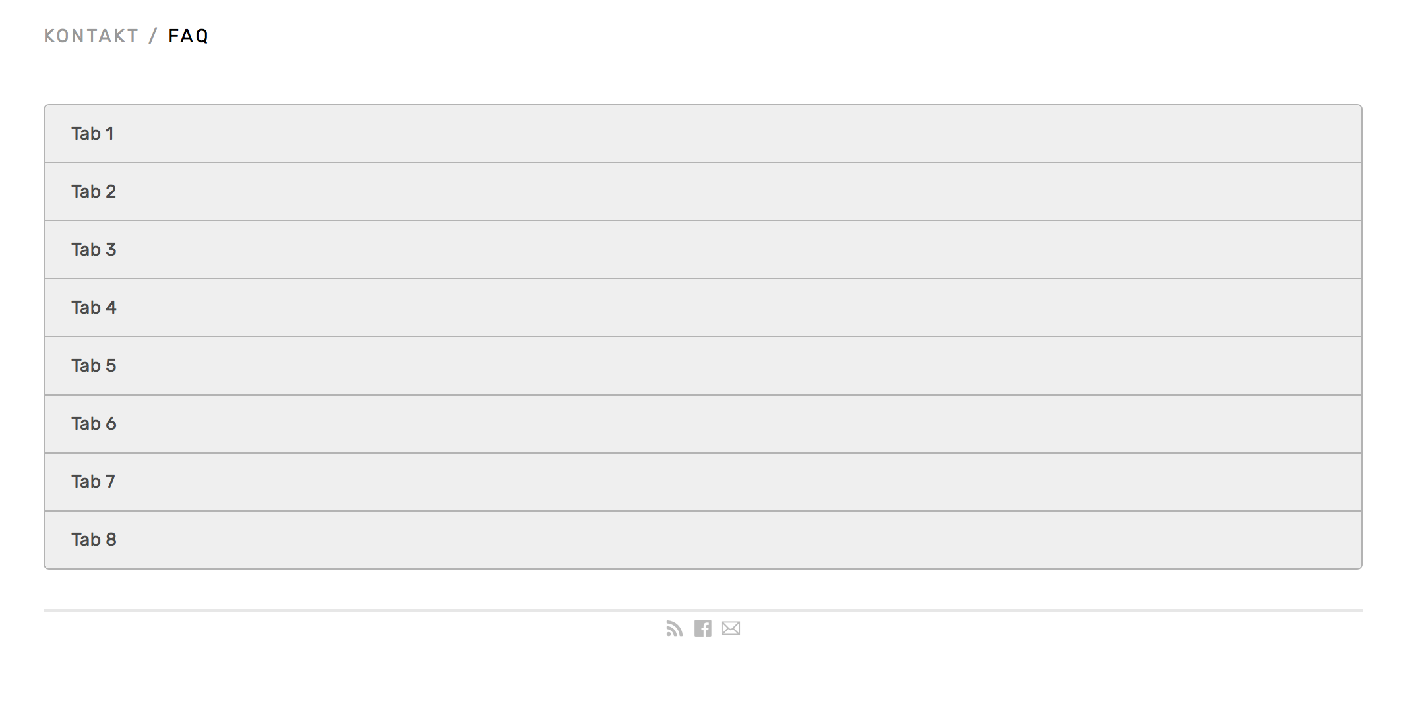Expand the Tab 2 accordion section
This screenshot has width=1414, height=704.
[x=703, y=192]
